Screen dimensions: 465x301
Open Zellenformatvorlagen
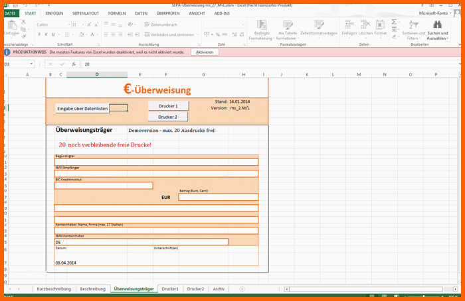(x=319, y=29)
